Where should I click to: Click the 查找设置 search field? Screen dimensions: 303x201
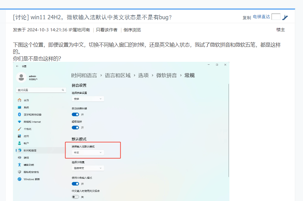click(x=41, y=90)
